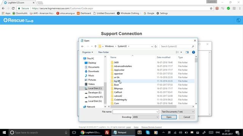Go back in the Open dialog
Image resolution: width=243 pixels, height=136 pixels.
[82, 46]
